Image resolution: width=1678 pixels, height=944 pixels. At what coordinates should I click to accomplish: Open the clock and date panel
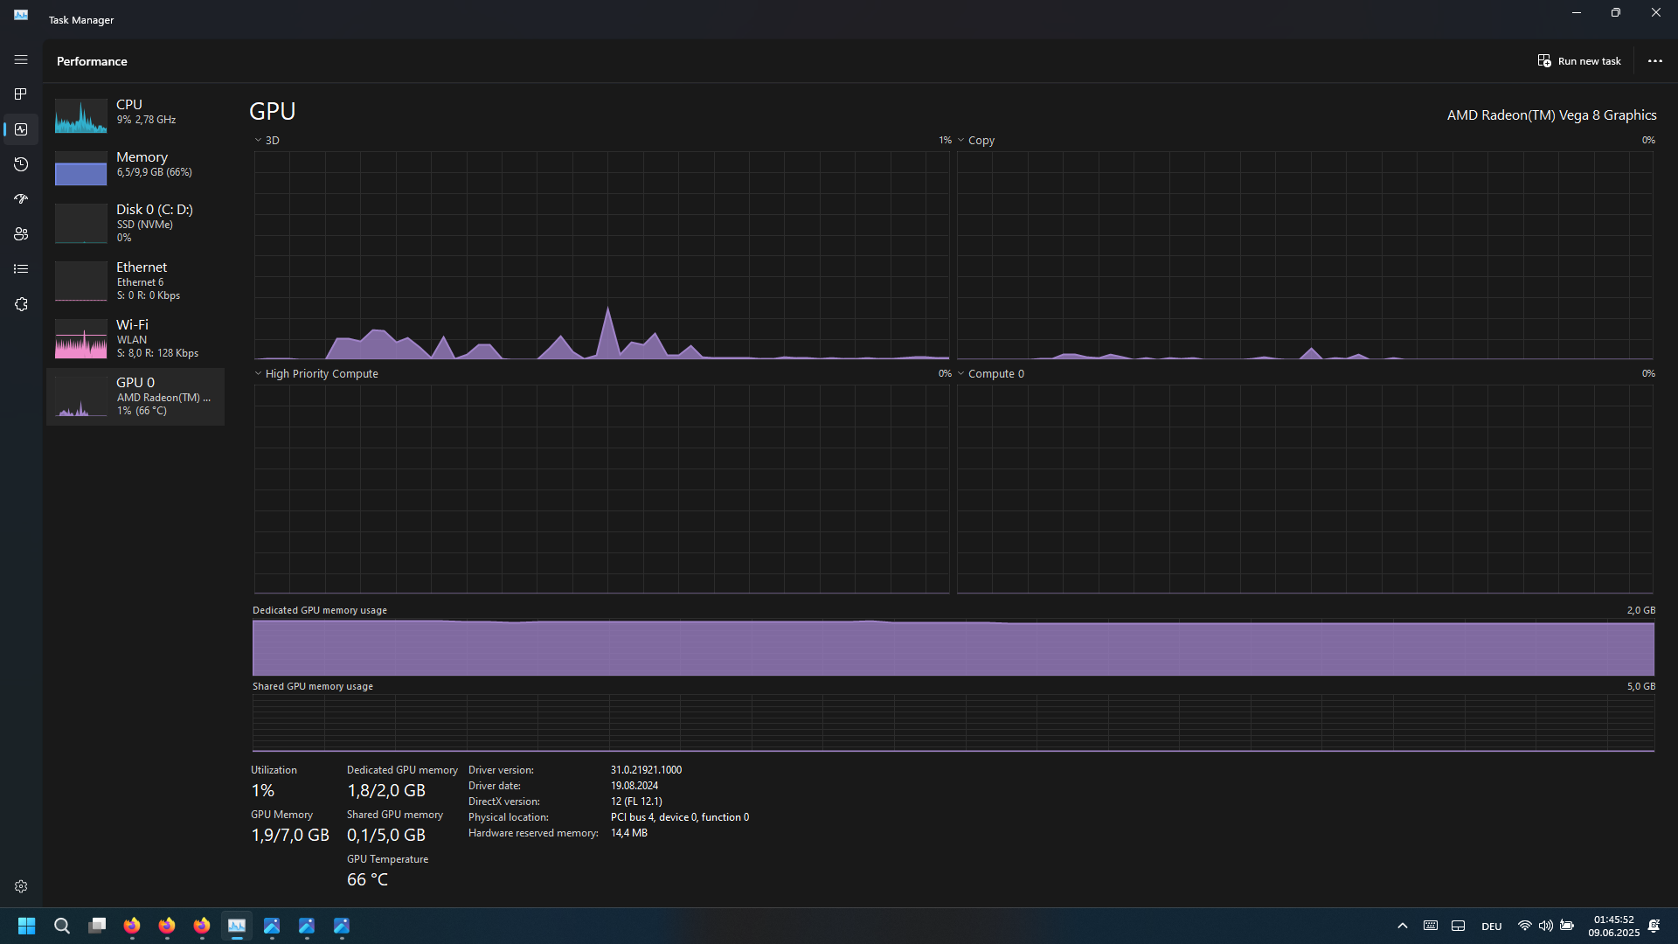pyautogui.click(x=1613, y=926)
